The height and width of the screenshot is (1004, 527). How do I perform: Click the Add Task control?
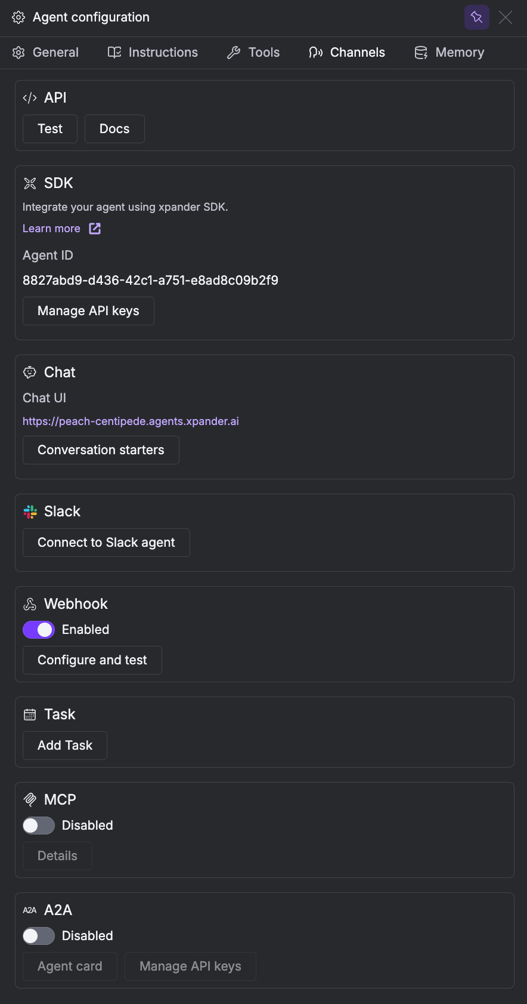pyautogui.click(x=64, y=745)
